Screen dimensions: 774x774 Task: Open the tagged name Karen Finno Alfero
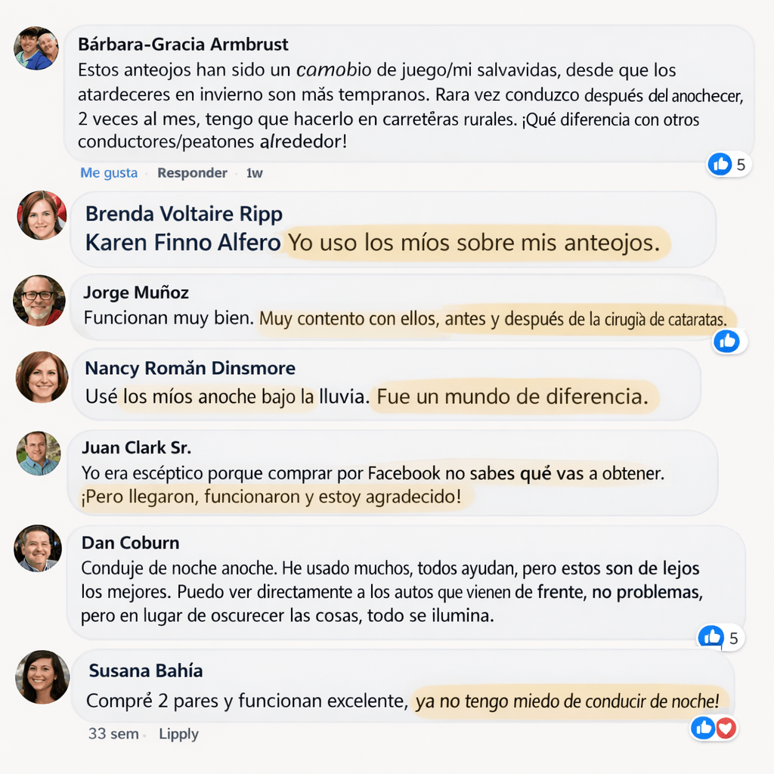pyautogui.click(x=183, y=243)
